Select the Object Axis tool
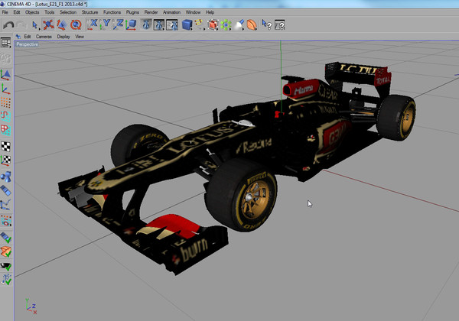Image resolution: width=459 pixels, height=321 pixels. (x=6, y=89)
